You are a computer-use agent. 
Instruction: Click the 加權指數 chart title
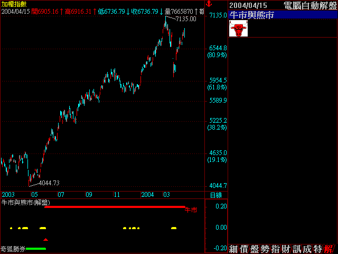point(14,4)
